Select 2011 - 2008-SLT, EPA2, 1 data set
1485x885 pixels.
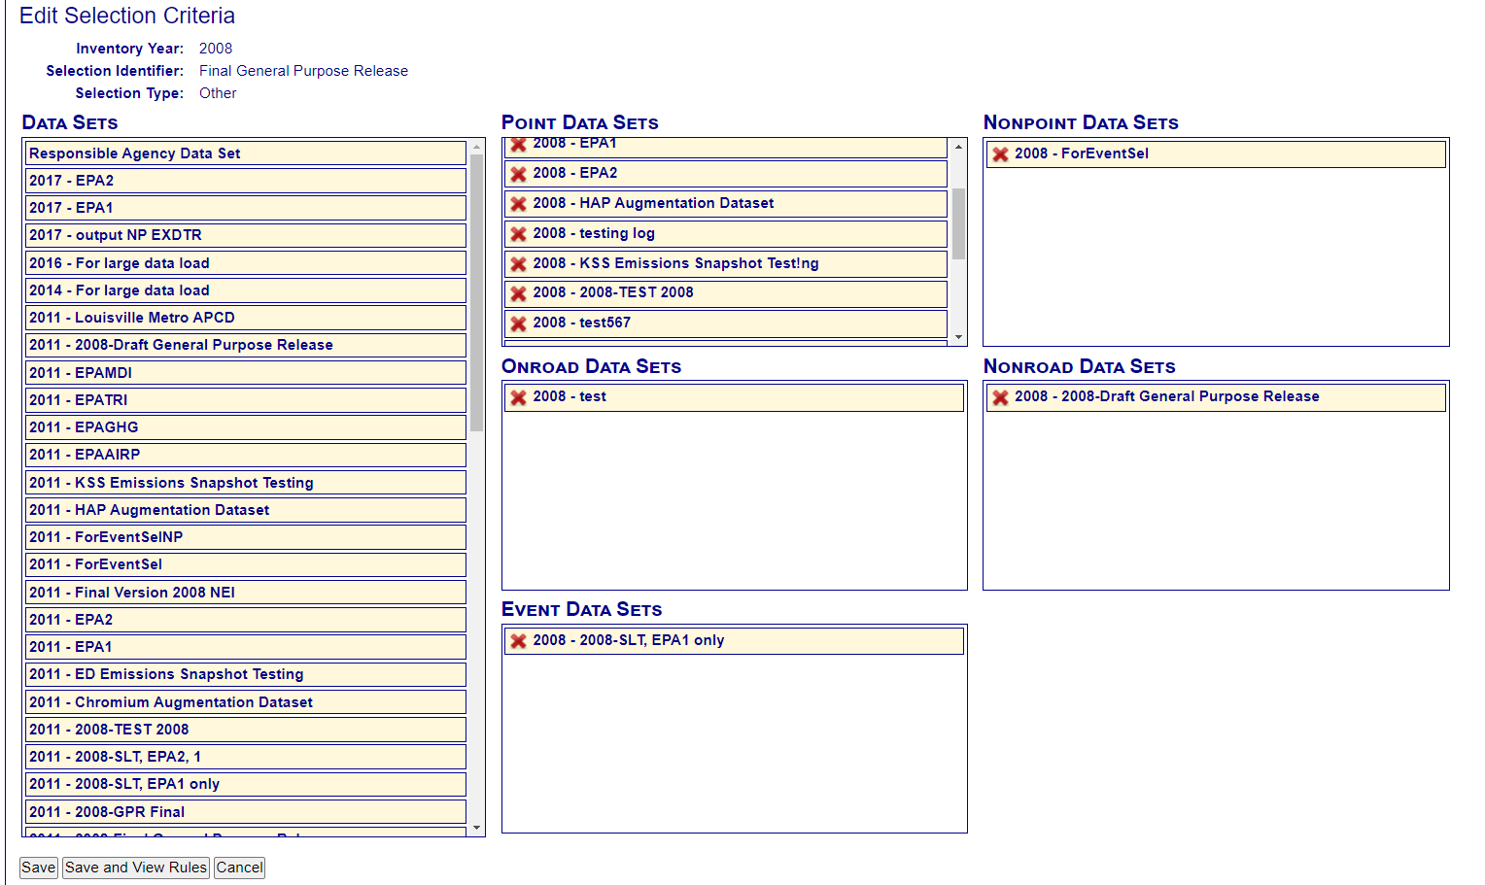coord(247,757)
